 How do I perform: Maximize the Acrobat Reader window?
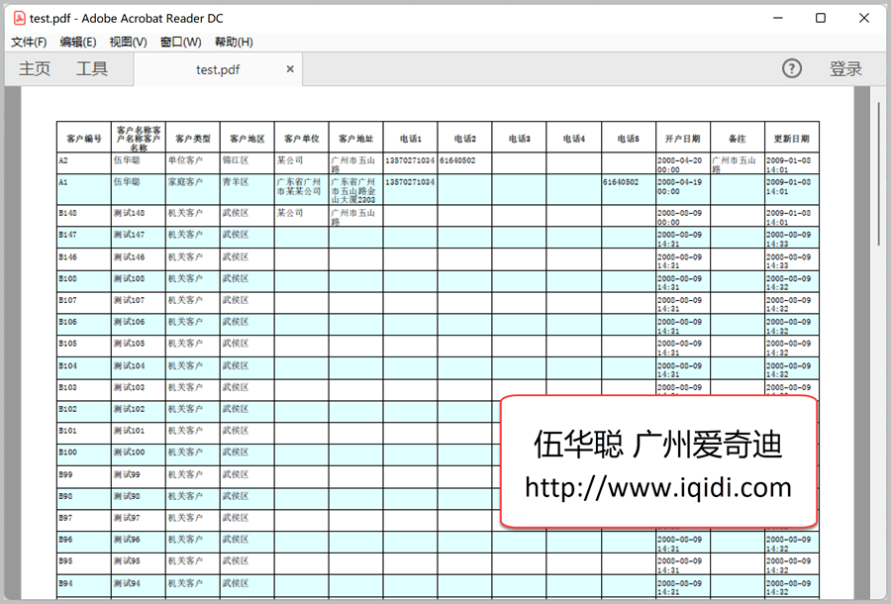[x=821, y=18]
